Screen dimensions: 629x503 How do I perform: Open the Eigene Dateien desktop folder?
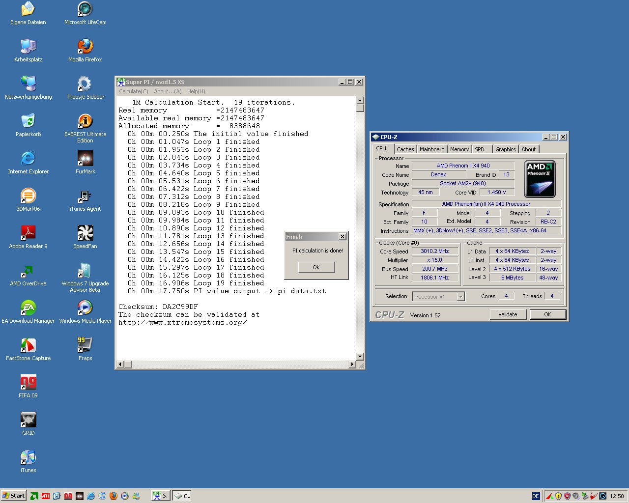[x=28, y=13]
